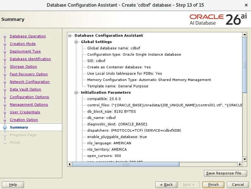Click the horizontal scrollbar thumb
Image resolution: width=251 pixels, height=189 pixels.
(126, 164)
